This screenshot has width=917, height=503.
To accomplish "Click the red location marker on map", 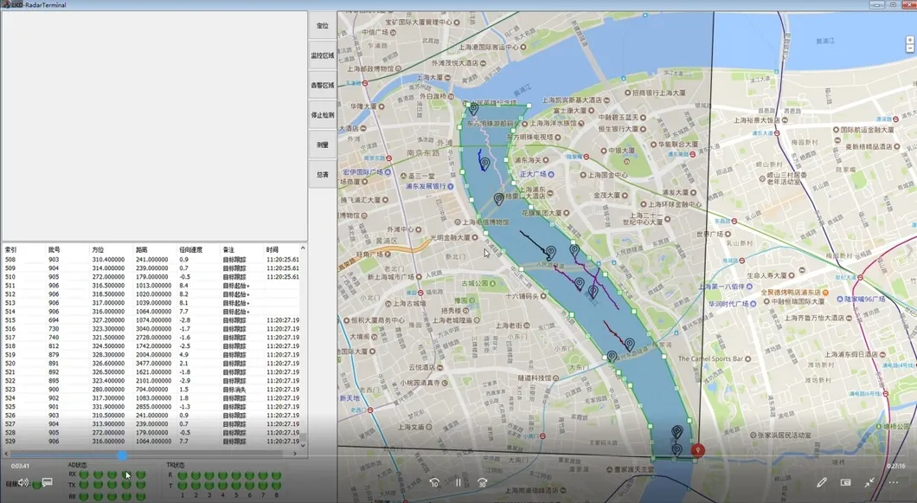I will pos(698,450).
